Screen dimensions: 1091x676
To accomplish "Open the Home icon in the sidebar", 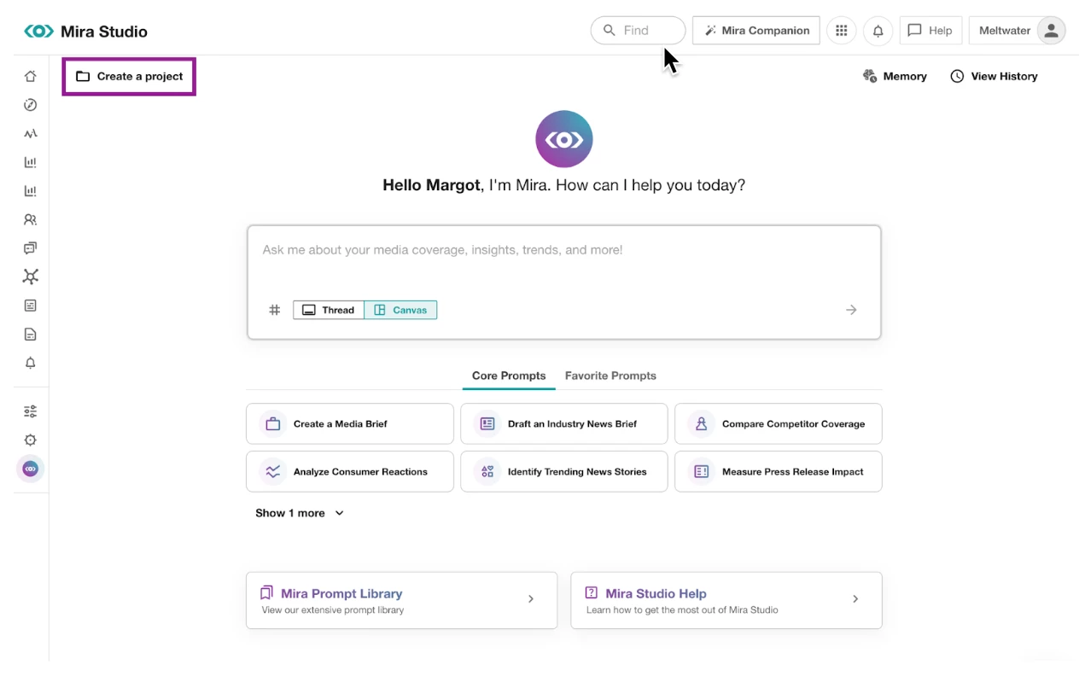I will [x=31, y=76].
